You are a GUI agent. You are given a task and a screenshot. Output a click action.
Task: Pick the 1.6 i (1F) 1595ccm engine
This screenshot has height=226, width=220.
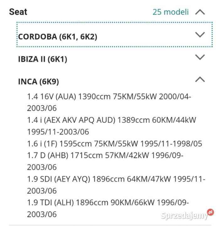point(115,144)
